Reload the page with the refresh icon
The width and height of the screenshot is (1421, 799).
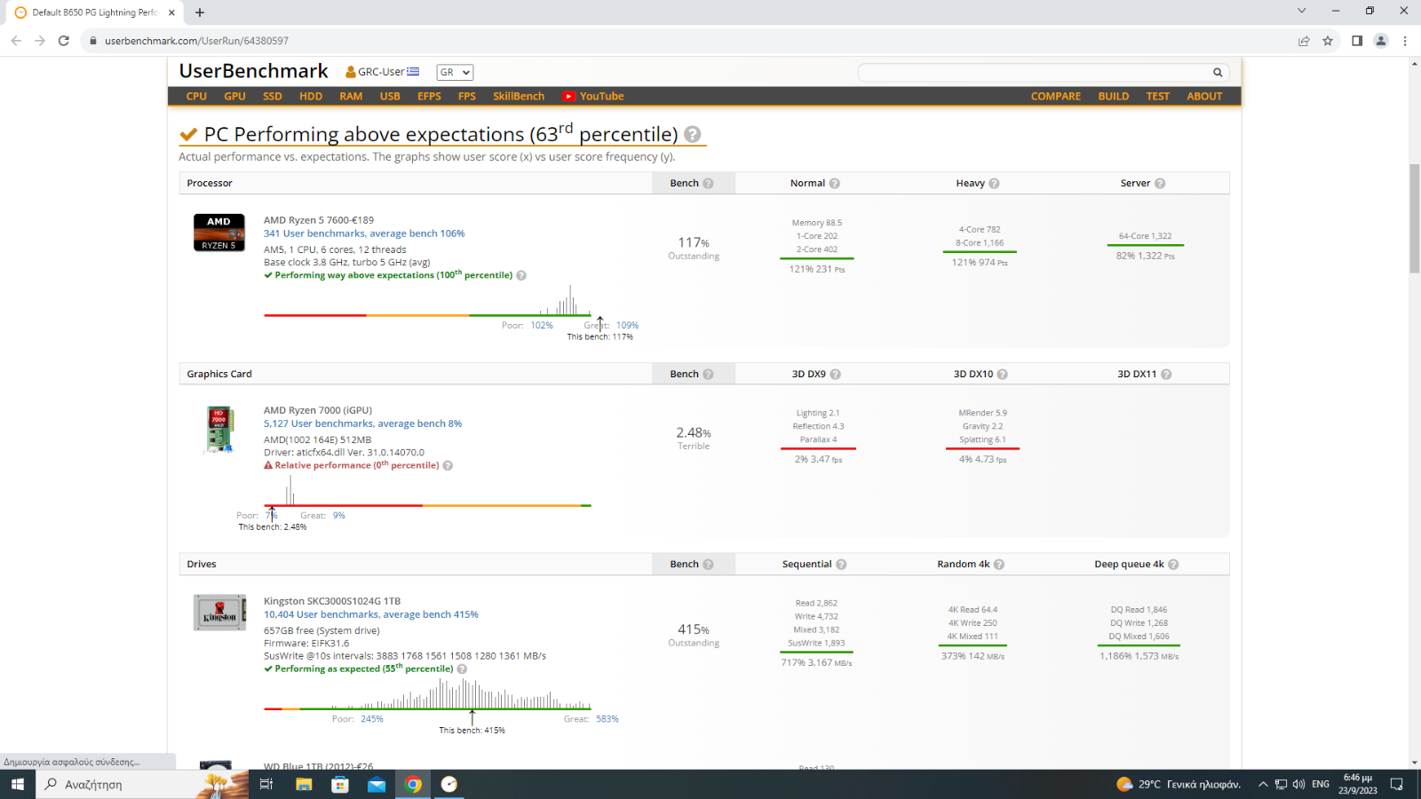[x=64, y=41]
